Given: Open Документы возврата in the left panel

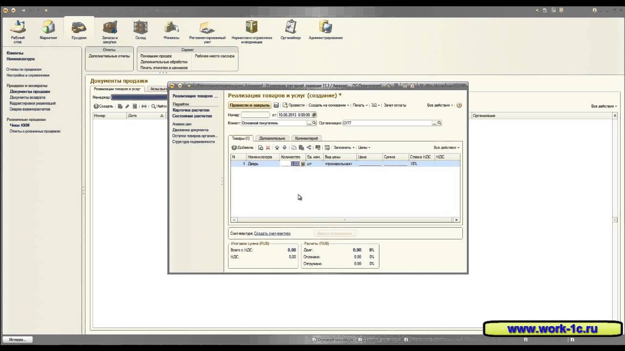Looking at the screenshot, I should click(x=27, y=97).
